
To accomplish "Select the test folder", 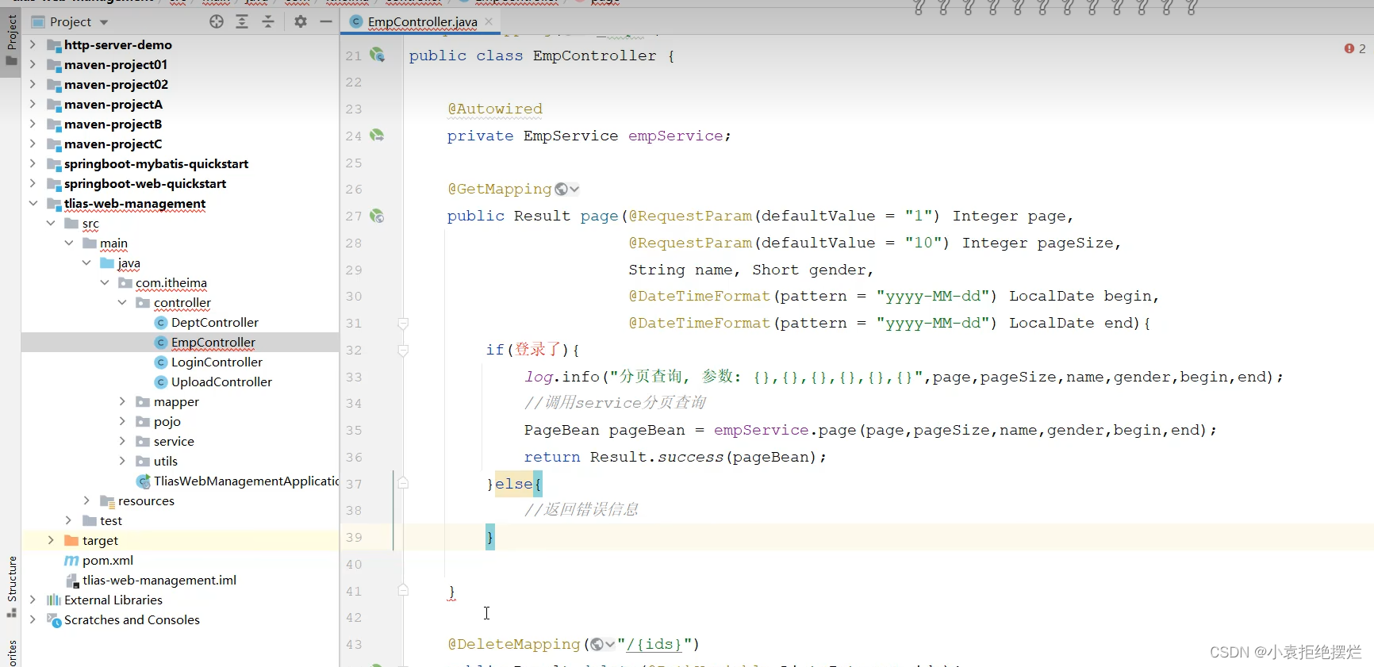I will pos(111,521).
